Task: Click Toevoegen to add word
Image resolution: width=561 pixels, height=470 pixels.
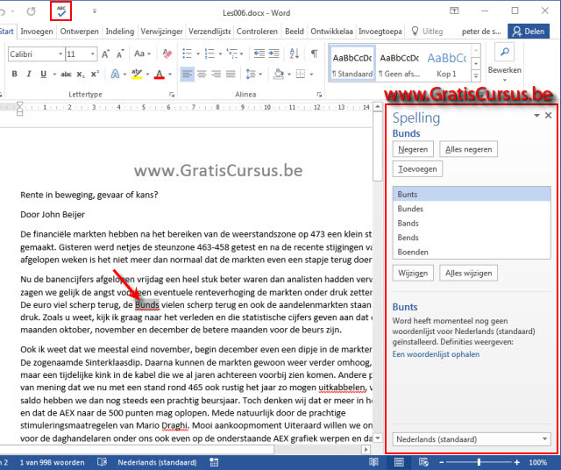Action: click(x=417, y=169)
